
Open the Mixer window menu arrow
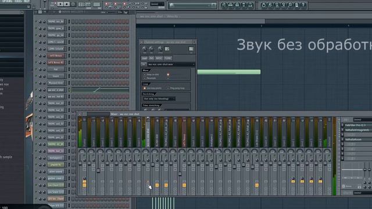click(x=80, y=114)
